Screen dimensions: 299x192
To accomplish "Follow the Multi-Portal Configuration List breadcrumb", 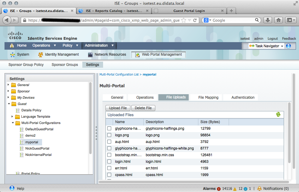I will click(119, 75).
